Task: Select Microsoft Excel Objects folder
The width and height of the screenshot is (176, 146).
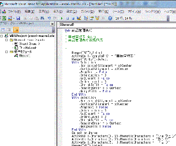Action: click(29, 40)
